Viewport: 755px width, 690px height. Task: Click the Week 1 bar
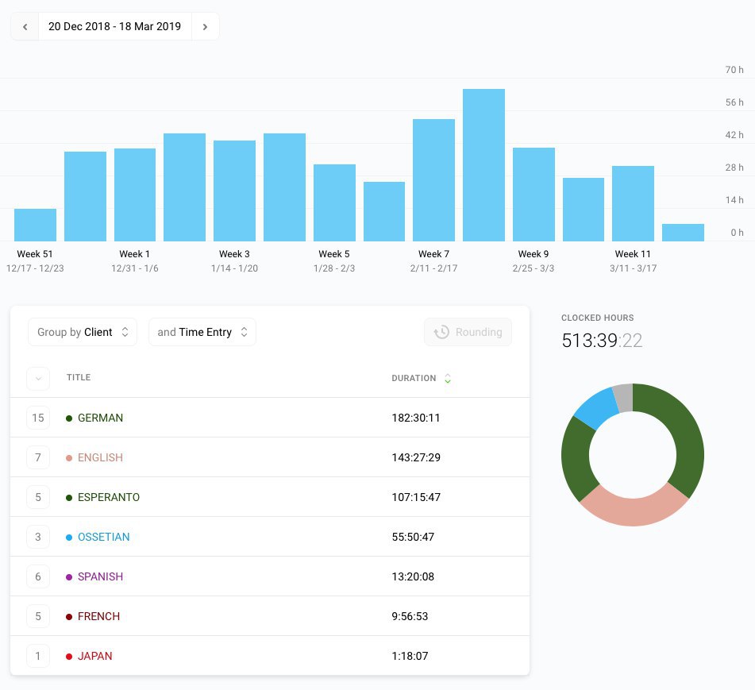coord(135,195)
